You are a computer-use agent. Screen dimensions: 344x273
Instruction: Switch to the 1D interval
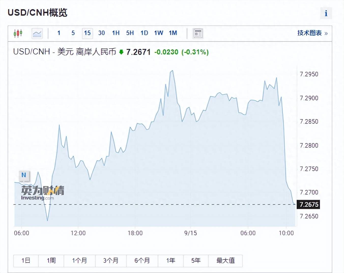tap(144, 33)
